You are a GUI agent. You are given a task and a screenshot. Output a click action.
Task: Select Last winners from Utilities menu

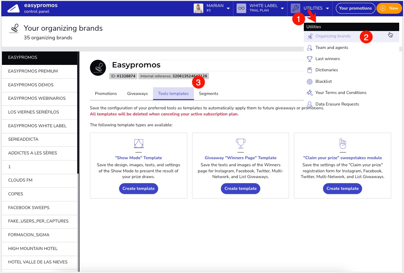coord(351,59)
